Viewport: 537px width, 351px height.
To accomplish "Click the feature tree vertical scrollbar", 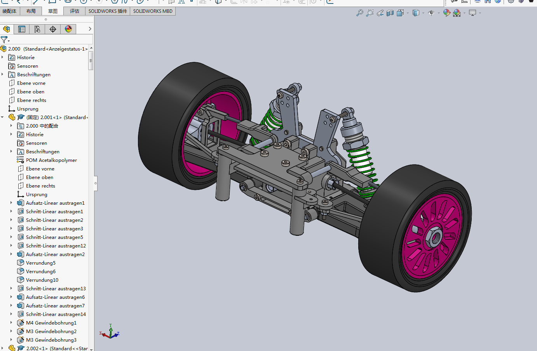I will [x=91, y=60].
